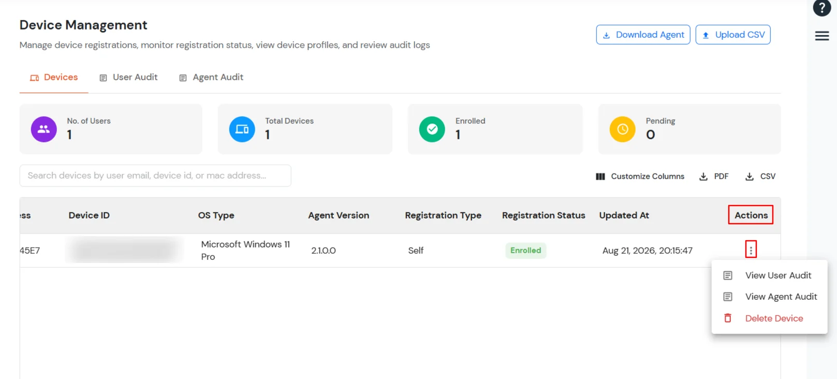This screenshot has height=379, width=837.
Task: Click the document icon beside View User Audit
Action: [x=728, y=275]
